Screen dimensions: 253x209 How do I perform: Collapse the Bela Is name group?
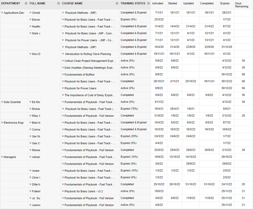30,123
